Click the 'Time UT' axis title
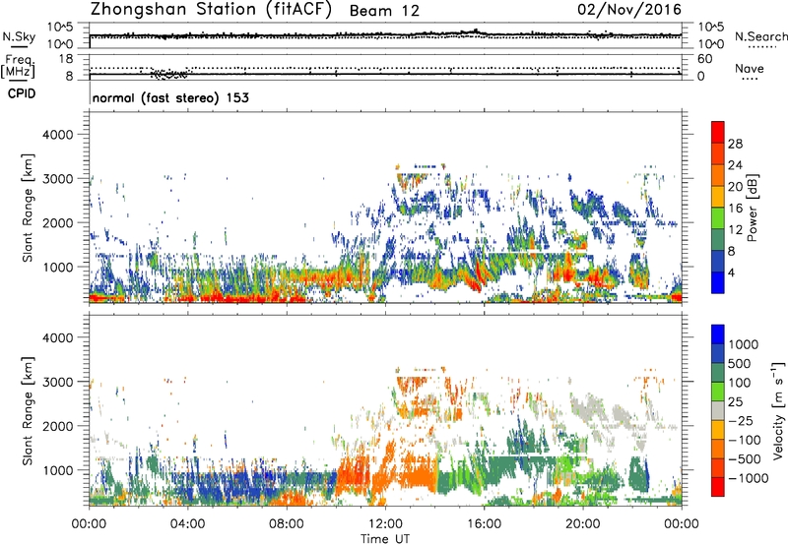788x545 pixels. [x=385, y=539]
